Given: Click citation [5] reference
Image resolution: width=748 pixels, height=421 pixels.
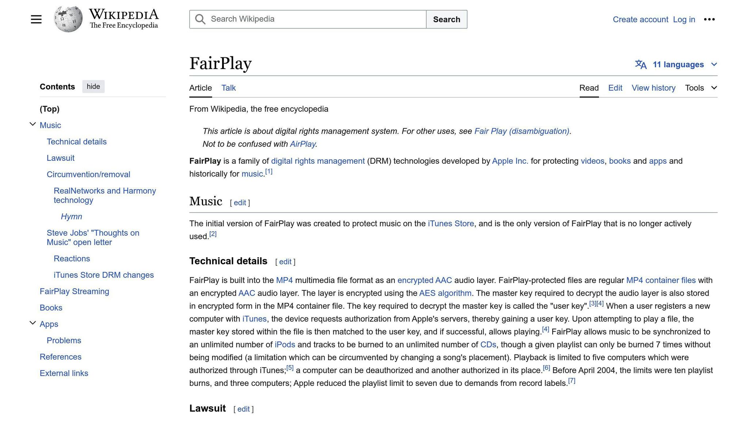Looking at the screenshot, I should point(290,368).
